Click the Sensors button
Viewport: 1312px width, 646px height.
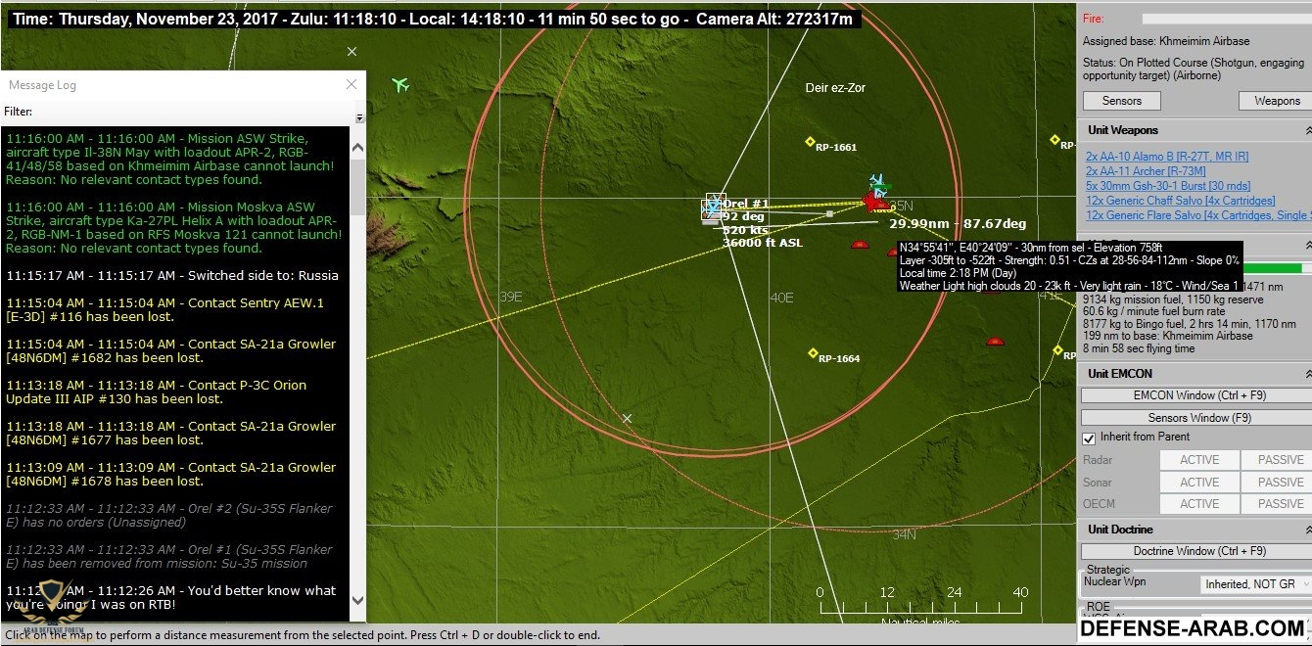coord(1121,101)
